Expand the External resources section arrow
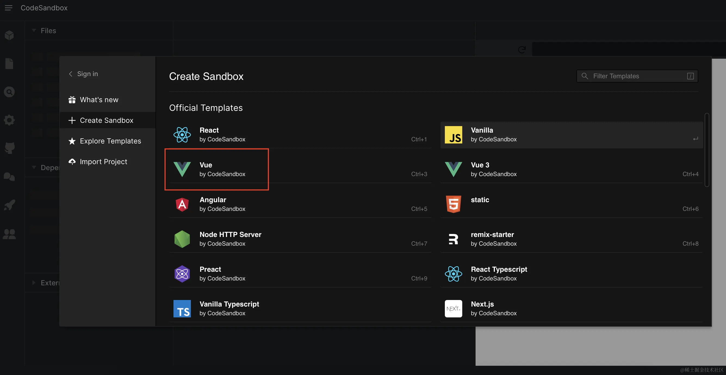Viewport: 726px width, 375px height. click(x=34, y=283)
